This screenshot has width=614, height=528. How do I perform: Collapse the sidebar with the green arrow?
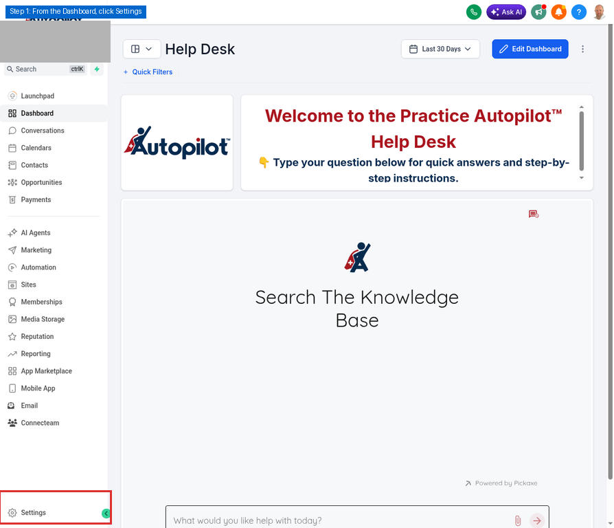(106, 513)
